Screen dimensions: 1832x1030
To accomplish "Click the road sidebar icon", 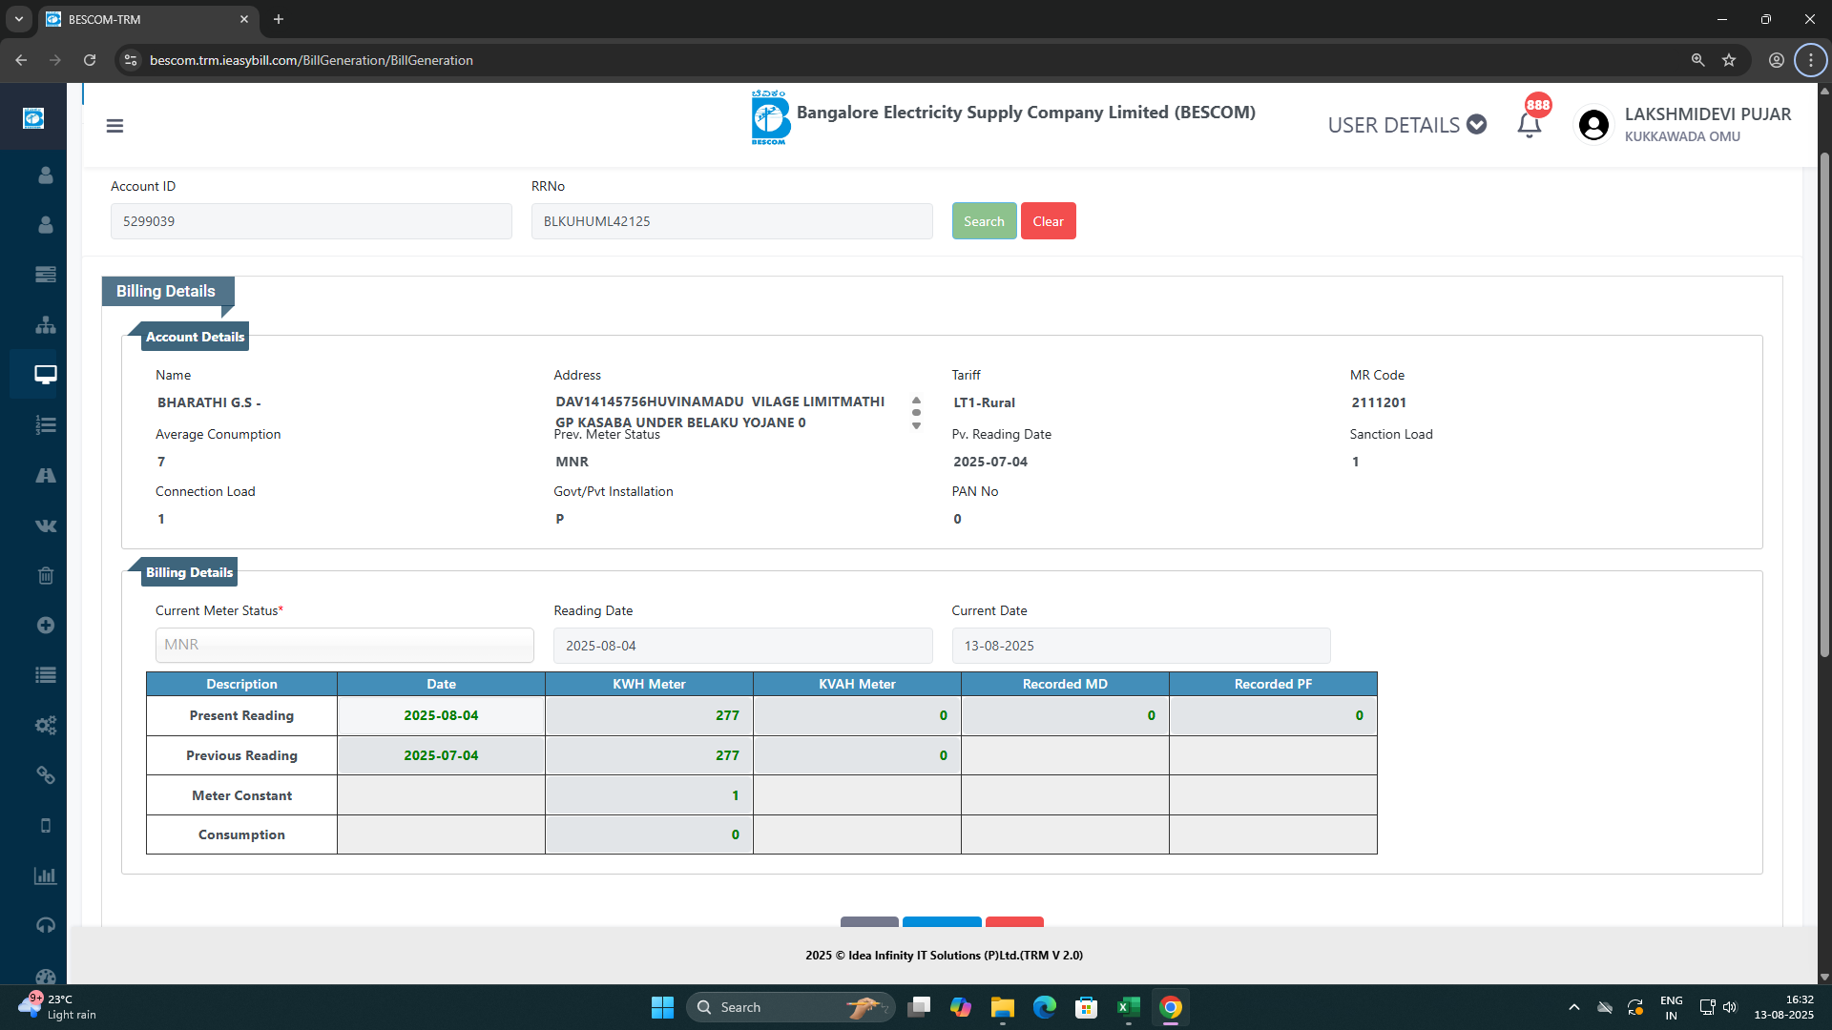I will click(45, 475).
